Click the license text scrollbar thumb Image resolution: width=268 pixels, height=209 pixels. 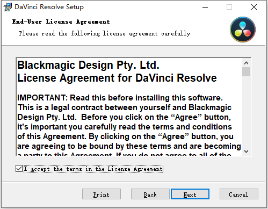246,72
